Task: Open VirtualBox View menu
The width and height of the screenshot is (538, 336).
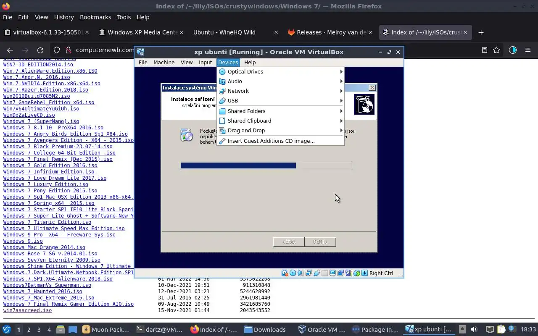Action: [187, 62]
